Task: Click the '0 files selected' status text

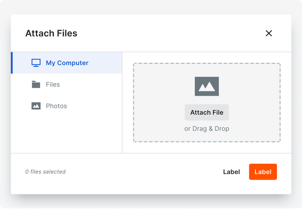Action: point(45,172)
